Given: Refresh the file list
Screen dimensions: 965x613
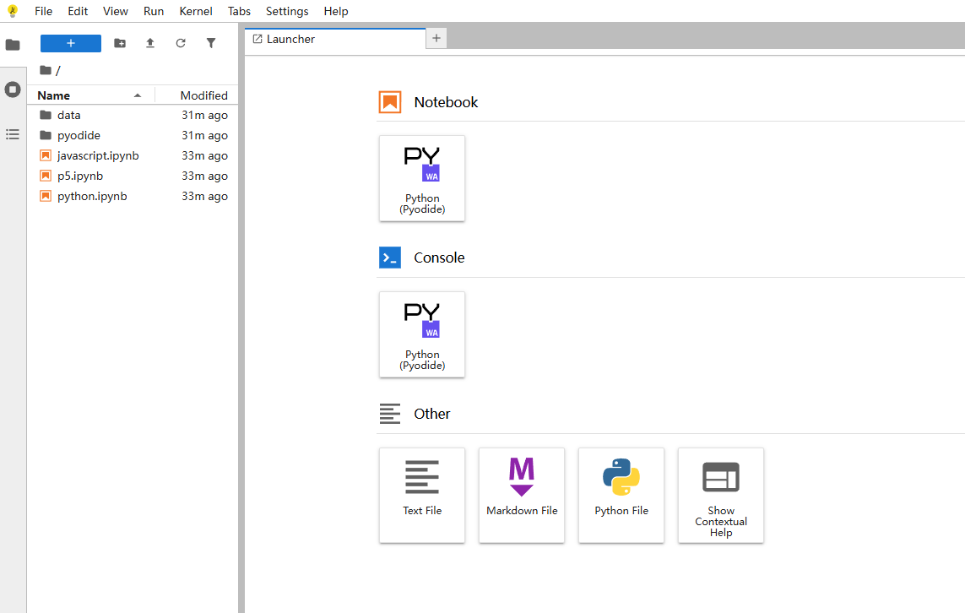Looking at the screenshot, I should 181,43.
